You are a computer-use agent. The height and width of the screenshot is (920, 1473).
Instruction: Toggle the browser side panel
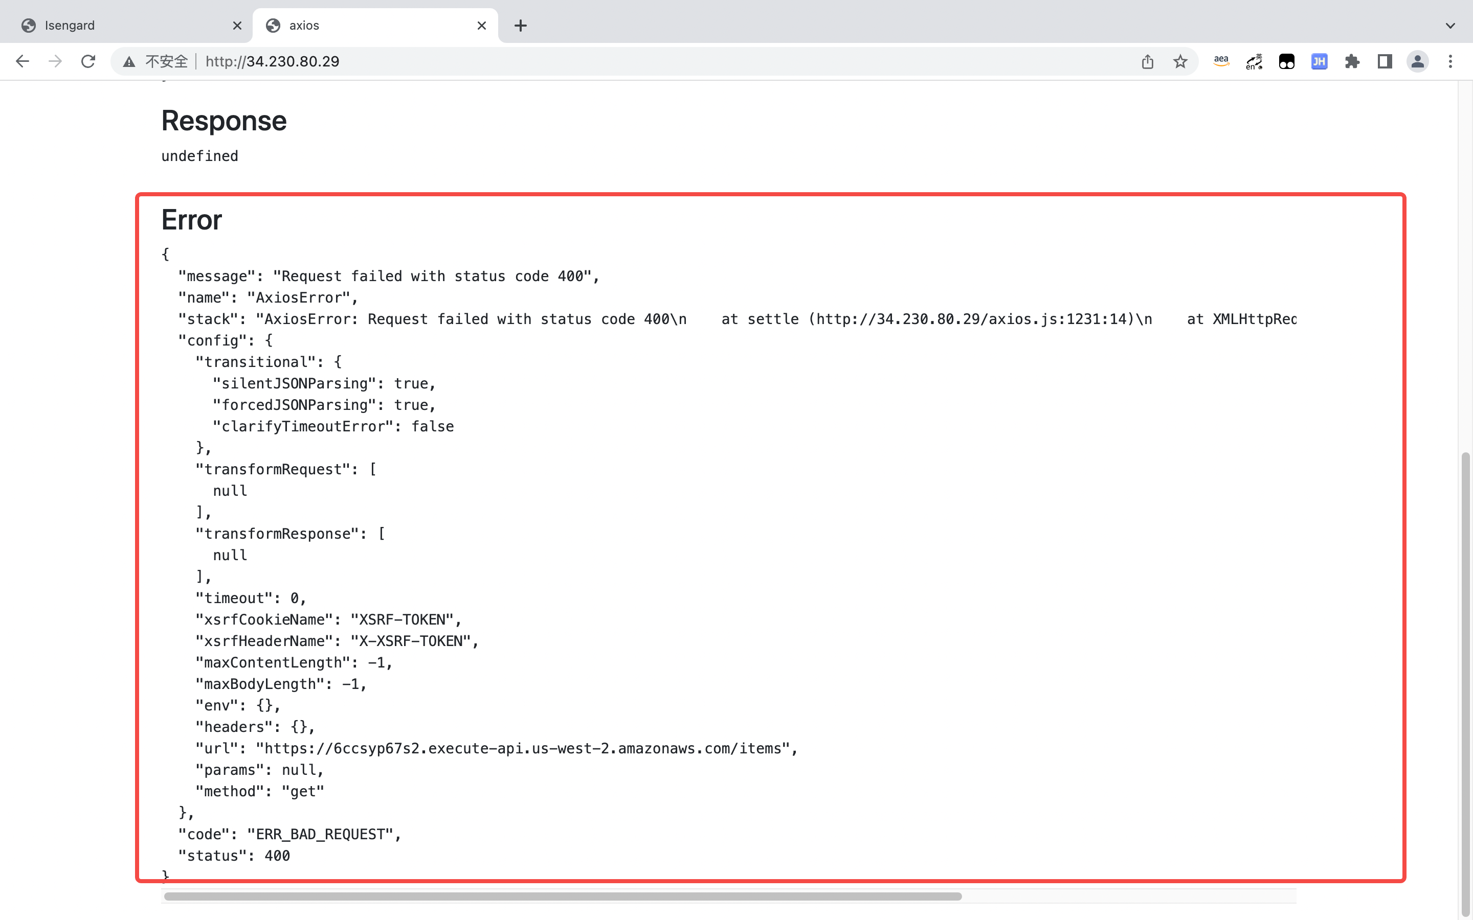tap(1385, 61)
